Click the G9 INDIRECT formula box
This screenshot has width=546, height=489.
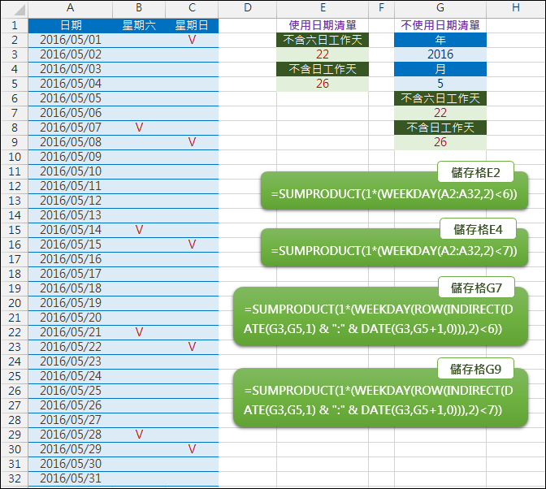click(x=380, y=398)
